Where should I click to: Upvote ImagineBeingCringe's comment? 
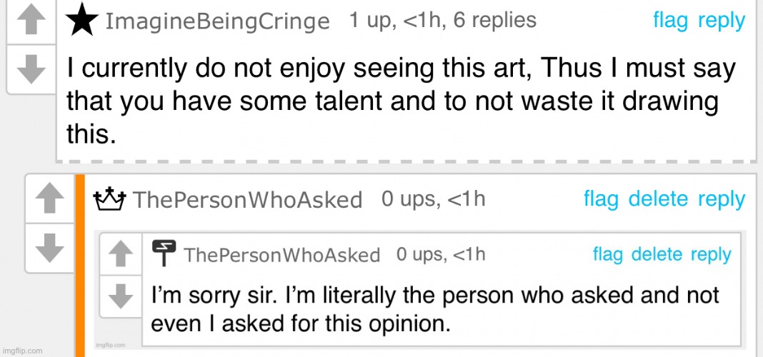click(x=31, y=23)
